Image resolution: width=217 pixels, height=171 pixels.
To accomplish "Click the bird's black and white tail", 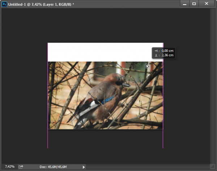I will (81, 116).
